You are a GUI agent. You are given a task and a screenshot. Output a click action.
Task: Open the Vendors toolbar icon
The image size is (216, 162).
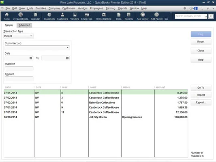pos(75,16)
